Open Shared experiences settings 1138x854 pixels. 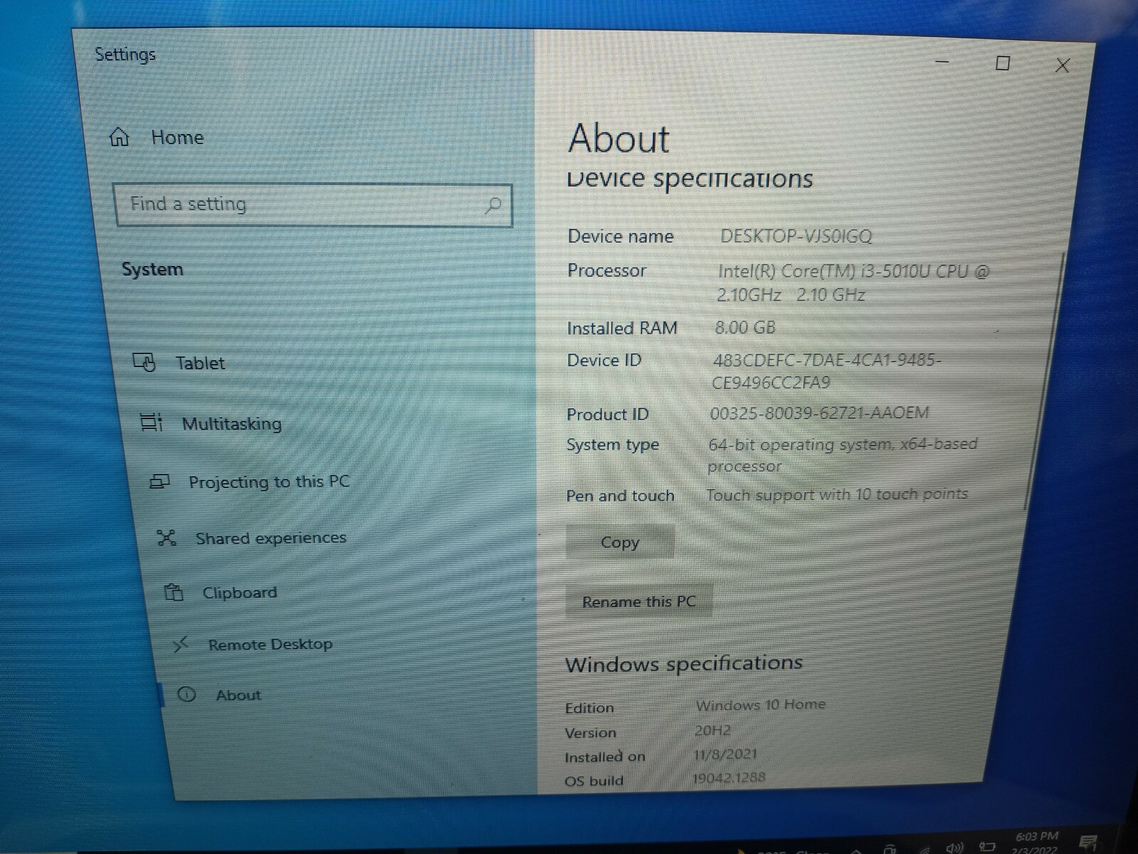252,538
